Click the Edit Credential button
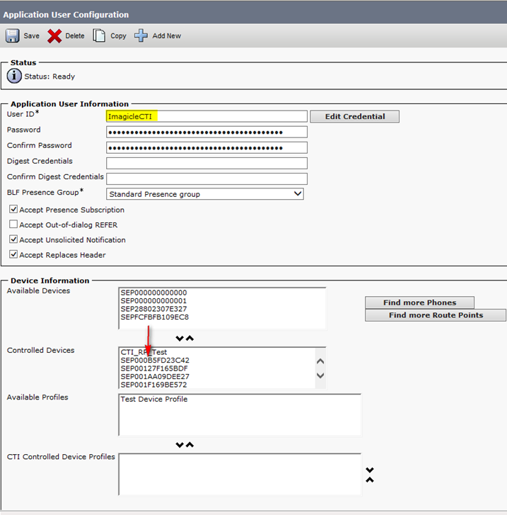 point(354,116)
